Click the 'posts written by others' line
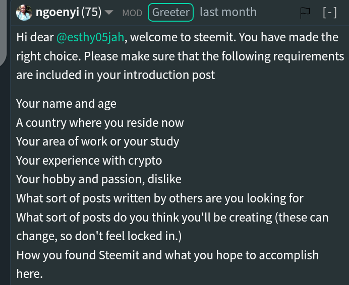349x285 pixels. click(x=160, y=198)
